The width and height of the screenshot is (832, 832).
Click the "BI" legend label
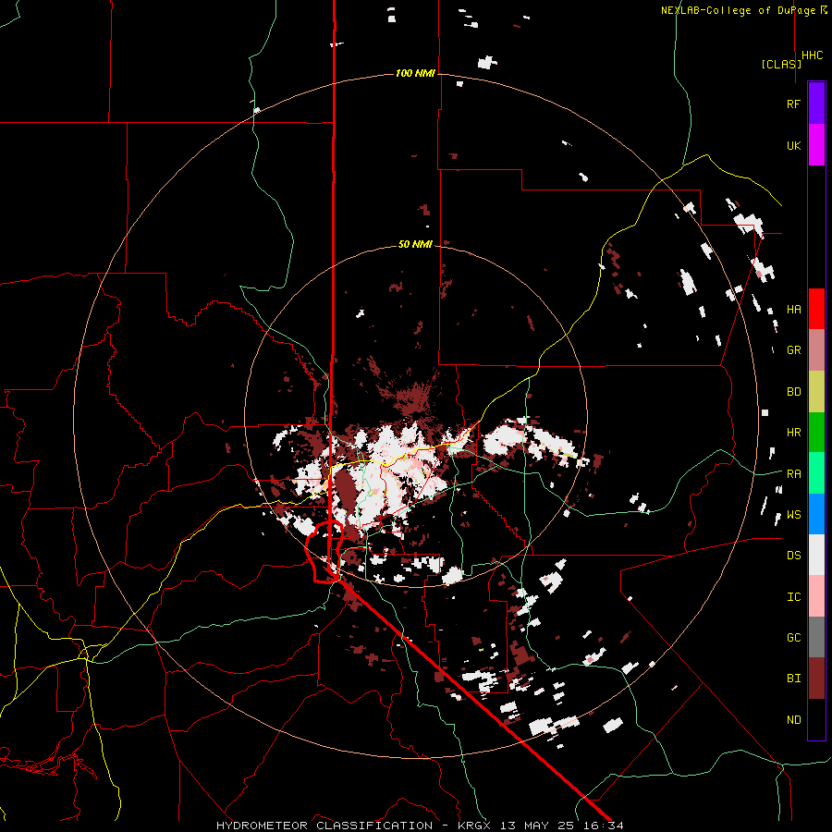point(793,679)
